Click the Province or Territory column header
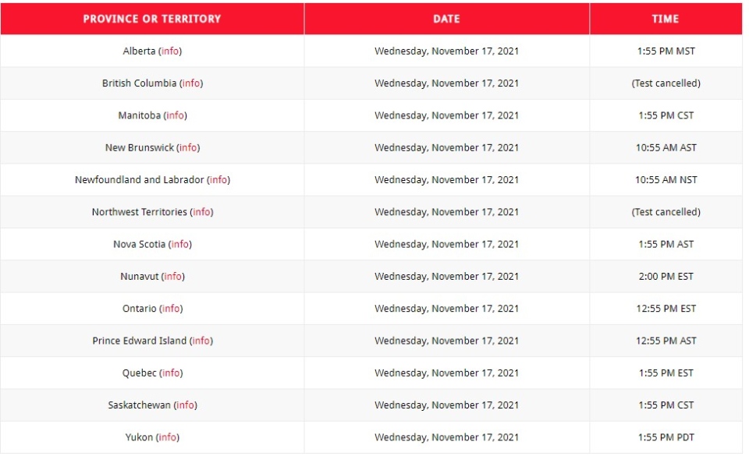Viewport: 749px width, 456px height. click(152, 19)
